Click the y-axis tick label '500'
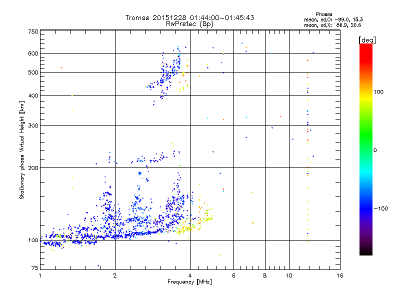400x300 pixels. click(33, 72)
